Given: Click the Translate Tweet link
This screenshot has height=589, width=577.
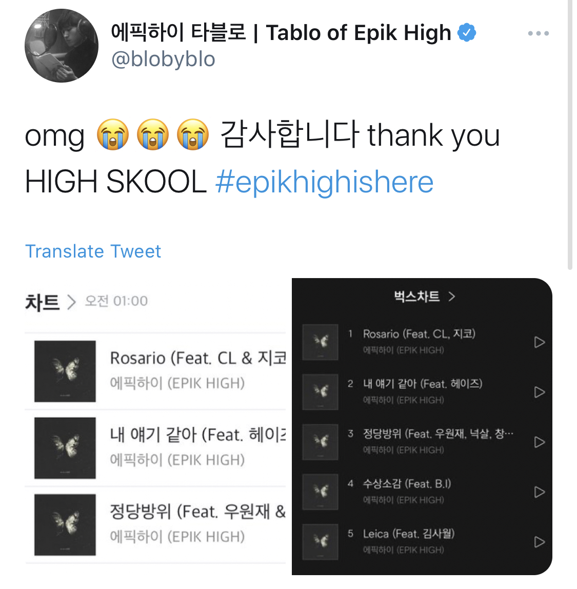Looking at the screenshot, I should (x=93, y=251).
